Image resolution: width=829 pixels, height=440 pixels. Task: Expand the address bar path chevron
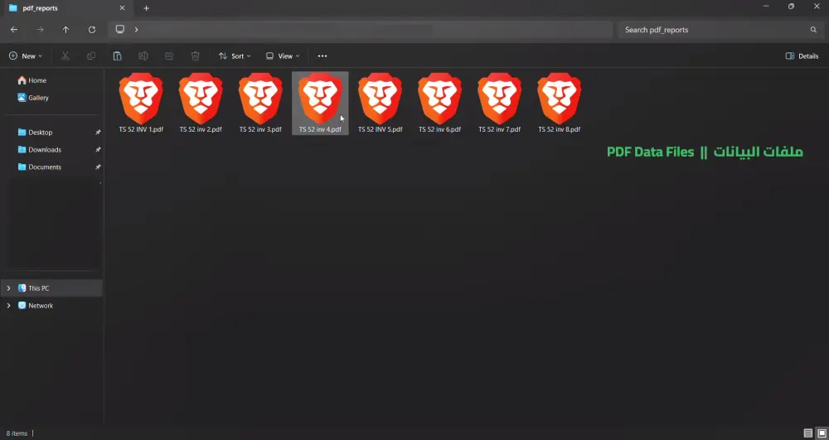pos(137,30)
